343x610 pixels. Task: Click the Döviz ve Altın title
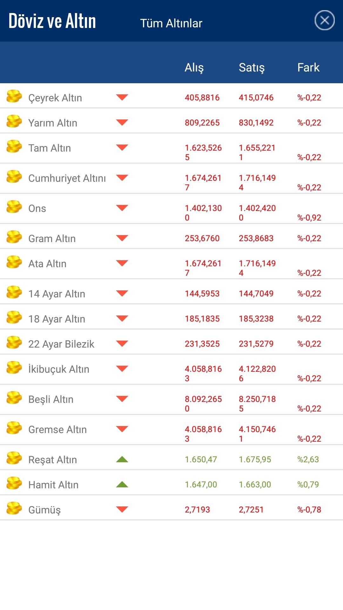(x=52, y=21)
